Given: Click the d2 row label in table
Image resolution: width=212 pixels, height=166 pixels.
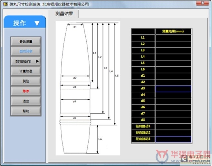Looking at the screenshot, I should click(143, 82).
